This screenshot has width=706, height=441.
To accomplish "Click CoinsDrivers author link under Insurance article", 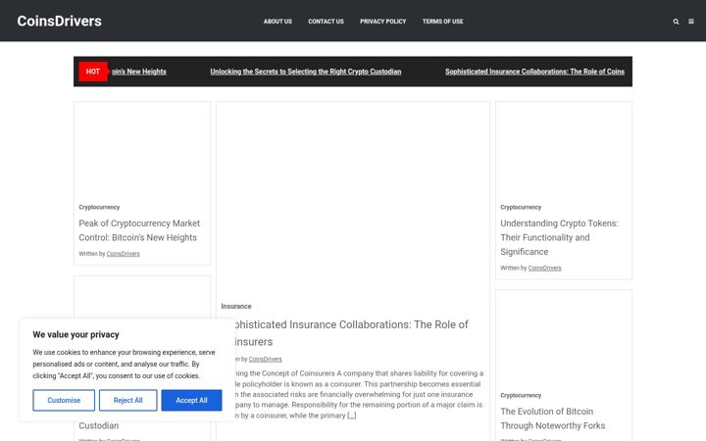I will point(265,359).
